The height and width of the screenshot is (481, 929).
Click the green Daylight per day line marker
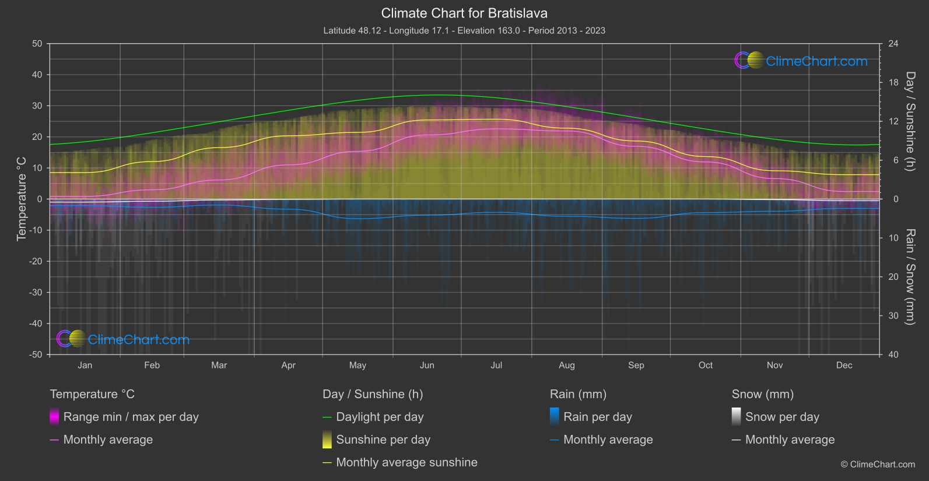(327, 417)
